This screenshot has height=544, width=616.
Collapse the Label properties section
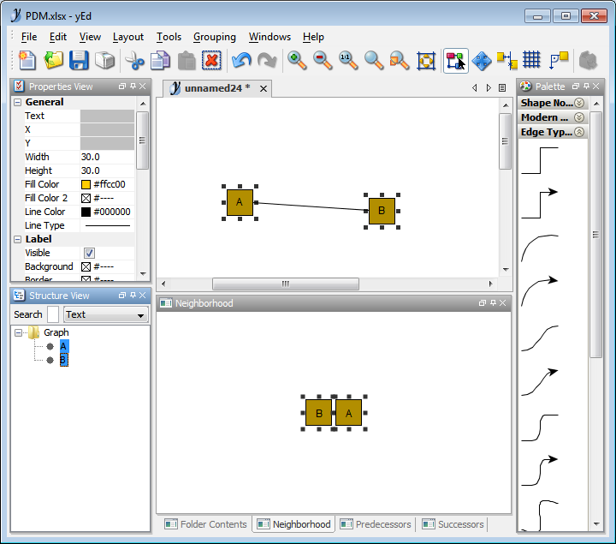pos(18,239)
